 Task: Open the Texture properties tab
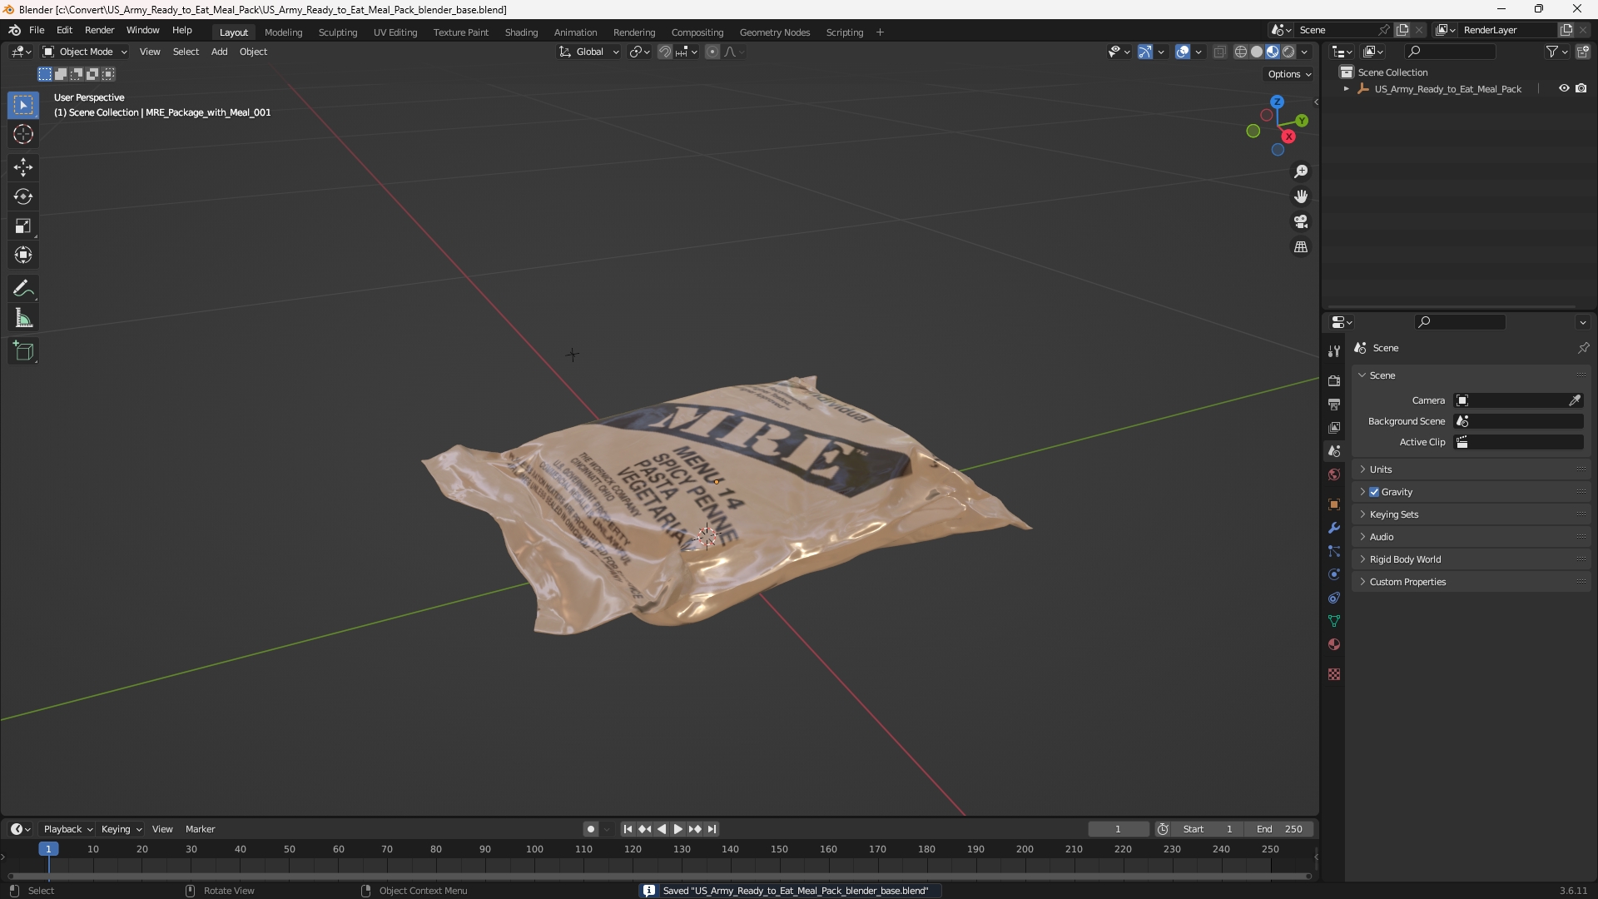[x=1334, y=674]
